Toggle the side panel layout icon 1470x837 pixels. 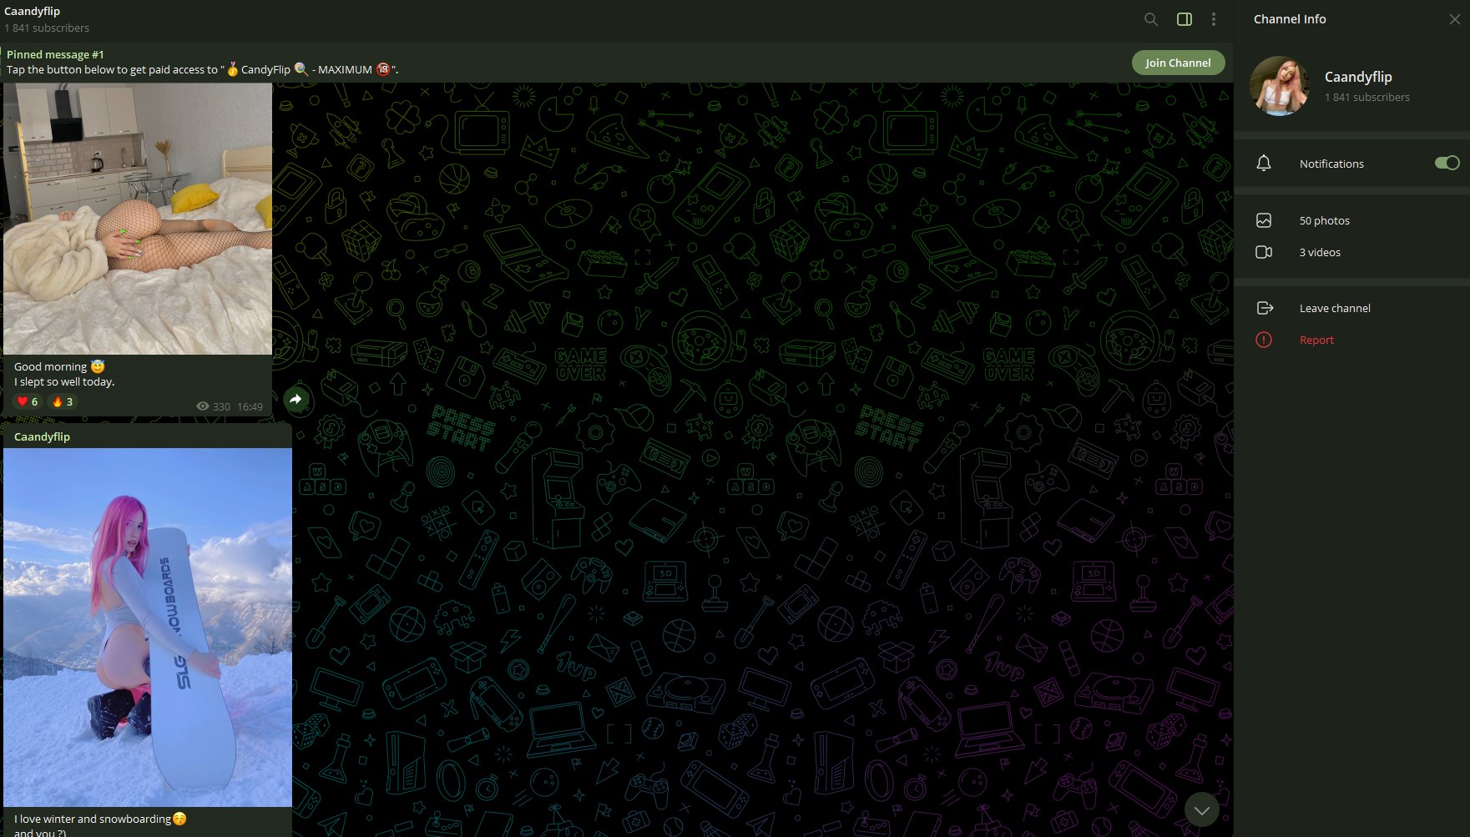pyautogui.click(x=1184, y=19)
